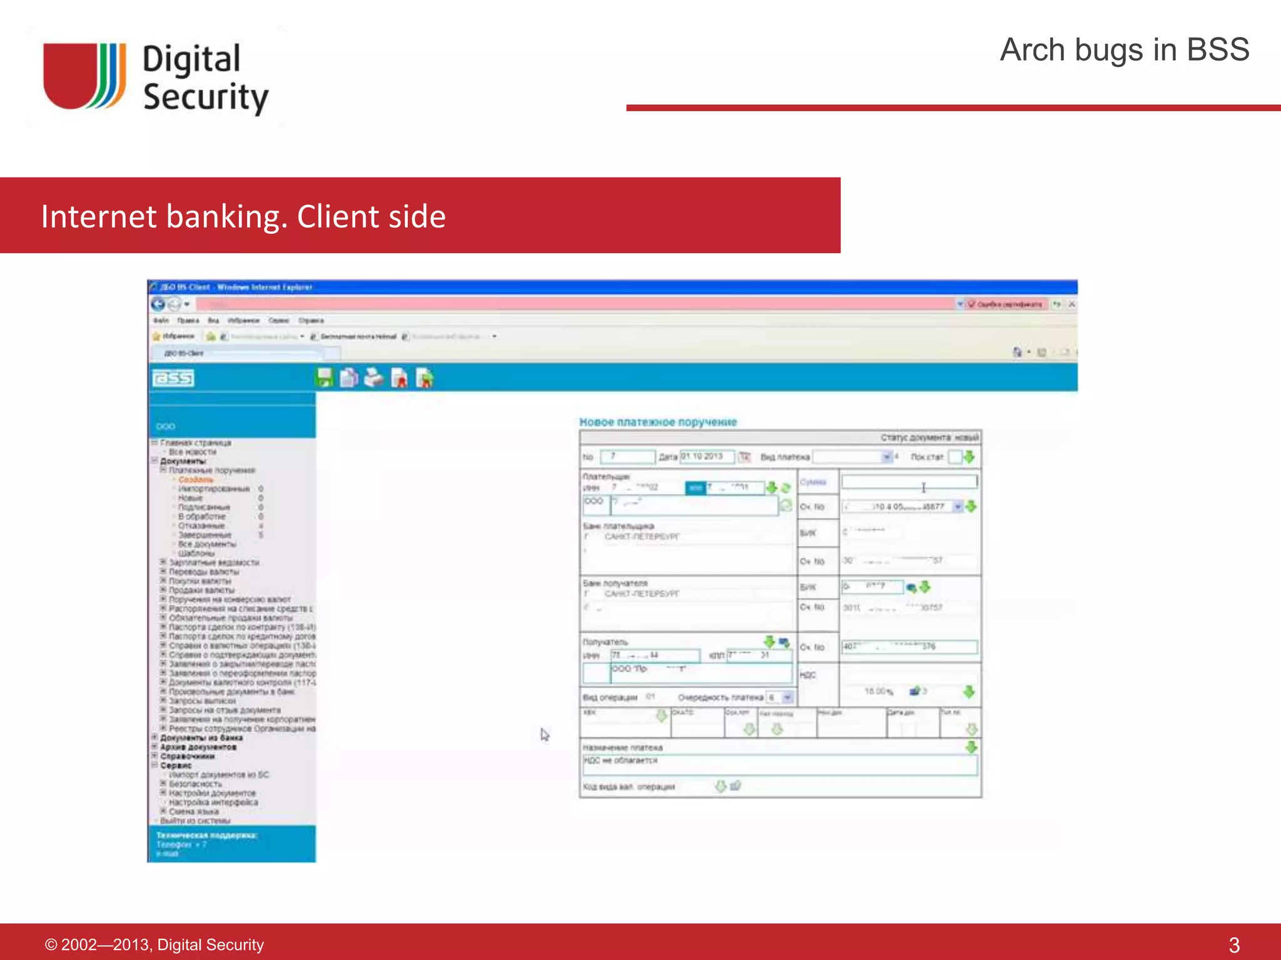Click green arrow at right of НДС row
This screenshot has height=960, width=1281.
pos(969,691)
